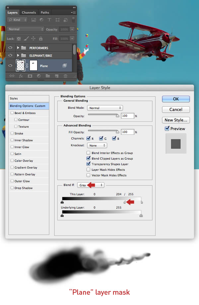This screenshot has height=305, width=199.
Task: Expand the PERFORMERS group triangle
Action: coord(18,48)
